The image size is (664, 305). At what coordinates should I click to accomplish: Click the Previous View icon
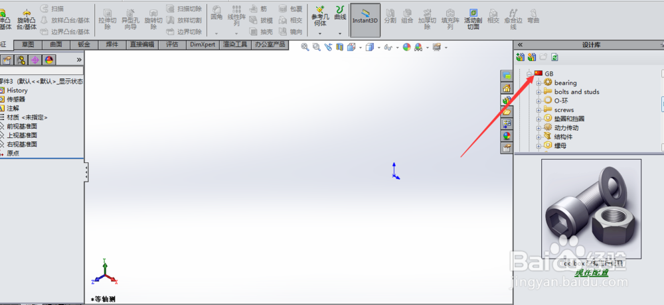pyautogui.click(x=328, y=47)
